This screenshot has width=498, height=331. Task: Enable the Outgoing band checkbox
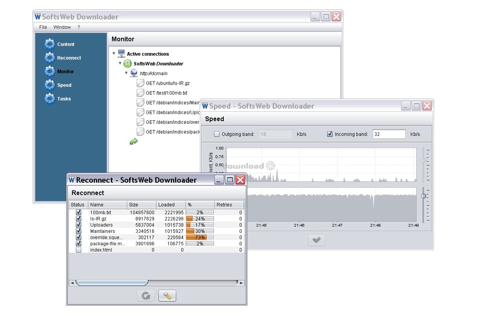coord(217,134)
